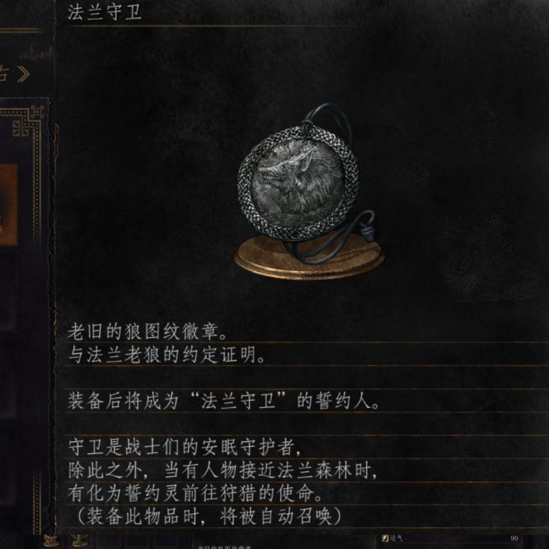Click the green sprout icon at bottom-left
Viewport: 549px width, 549px height.
pyautogui.click(x=79, y=540)
